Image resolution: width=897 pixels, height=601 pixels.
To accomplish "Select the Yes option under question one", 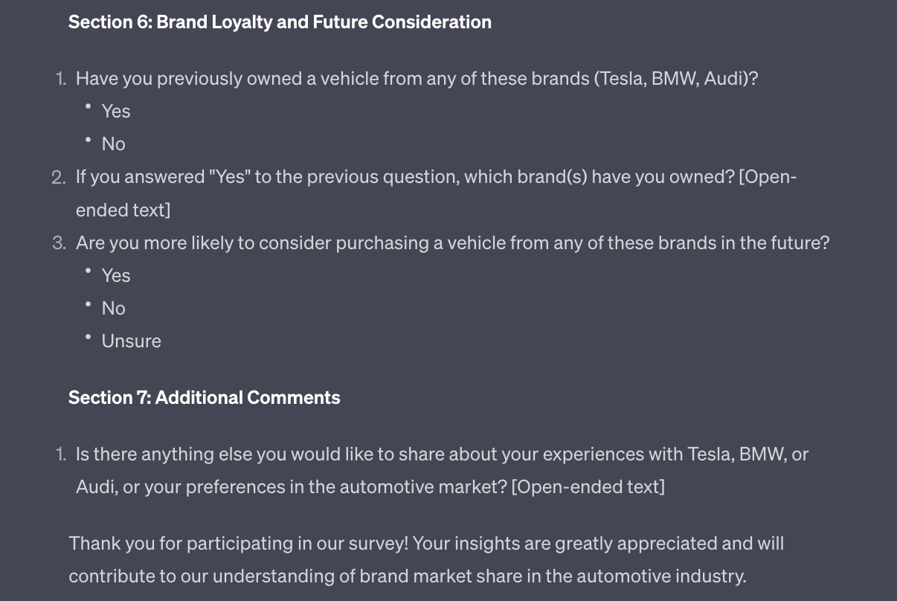I will [x=116, y=111].
